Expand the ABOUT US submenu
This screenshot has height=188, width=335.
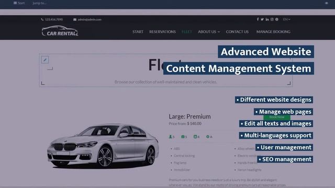[x=209, y=32]
